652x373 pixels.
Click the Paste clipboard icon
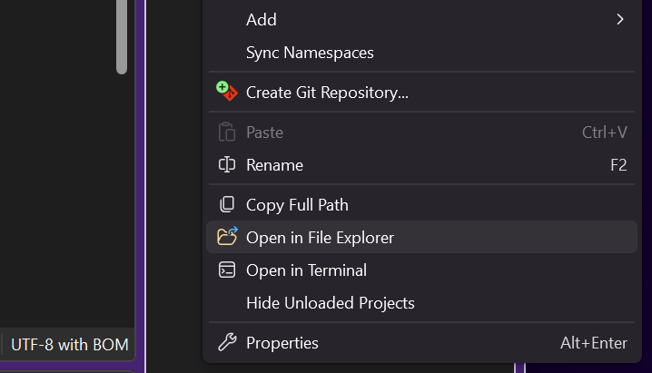point(227,133)
